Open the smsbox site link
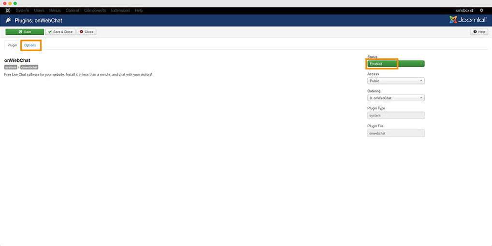The width and height of the screenshot is (492, 246). coord(464,10)
